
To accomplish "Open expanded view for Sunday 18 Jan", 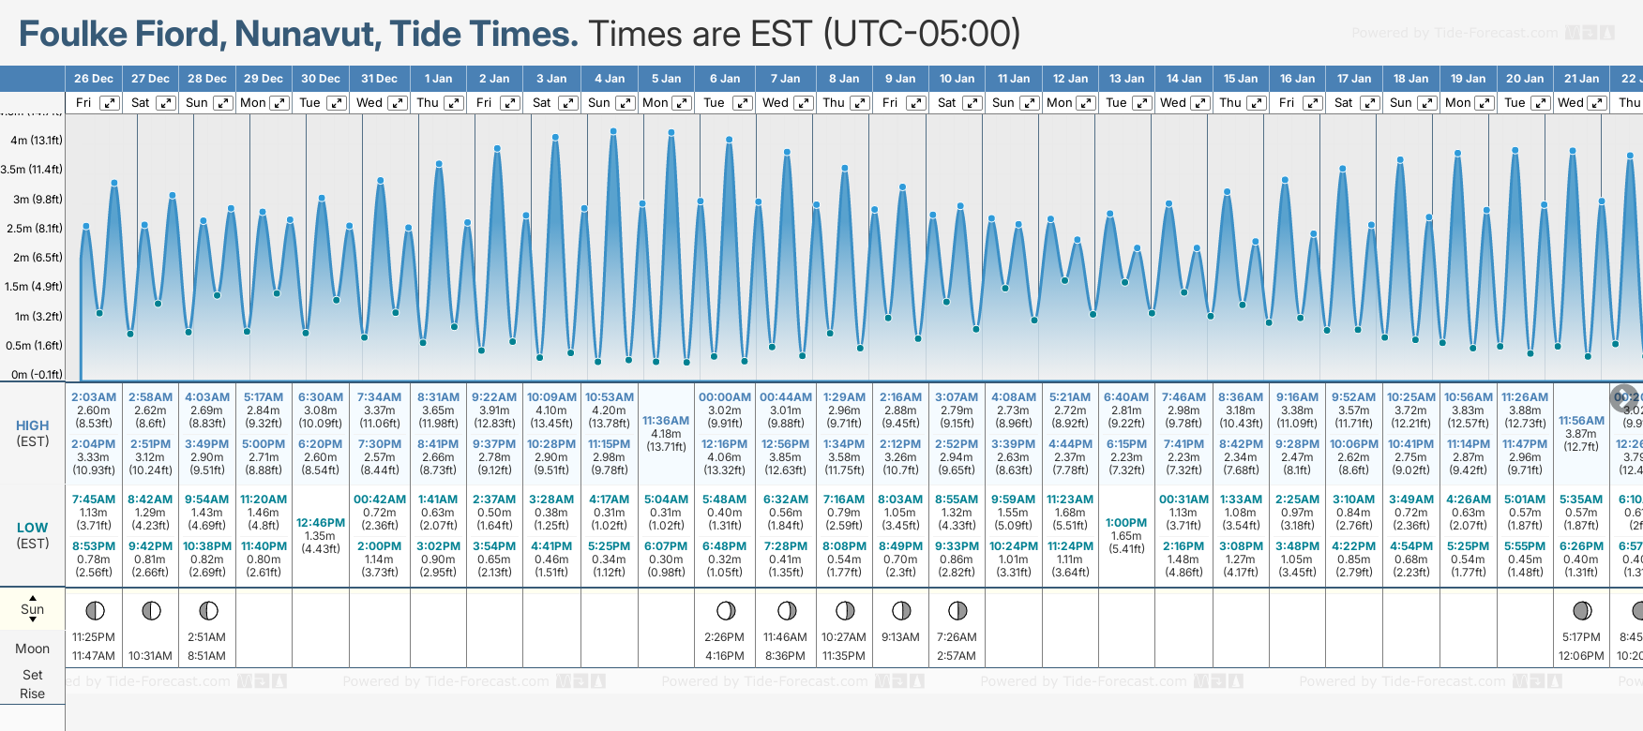I will coord(1426,103).
